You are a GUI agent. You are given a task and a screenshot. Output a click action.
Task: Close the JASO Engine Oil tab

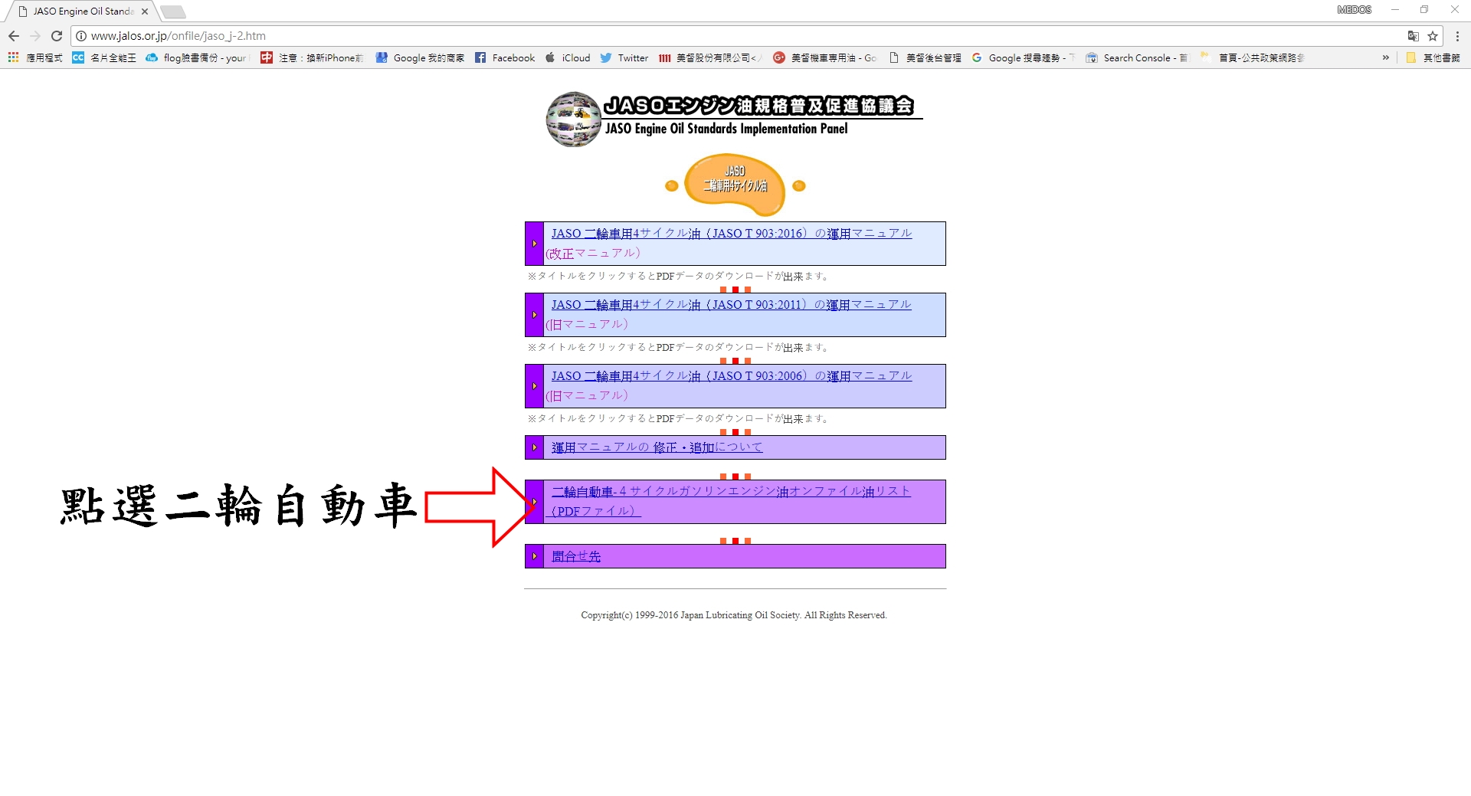pos(145,11)
